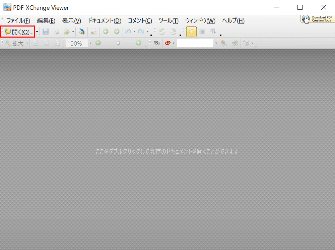Screen dimensions: 335x250
Task: Open the Ask search provider dropdown
Action: [x=174, y=43]
